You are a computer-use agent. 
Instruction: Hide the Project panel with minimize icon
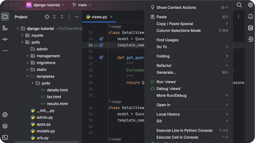[x=76, y=17]
